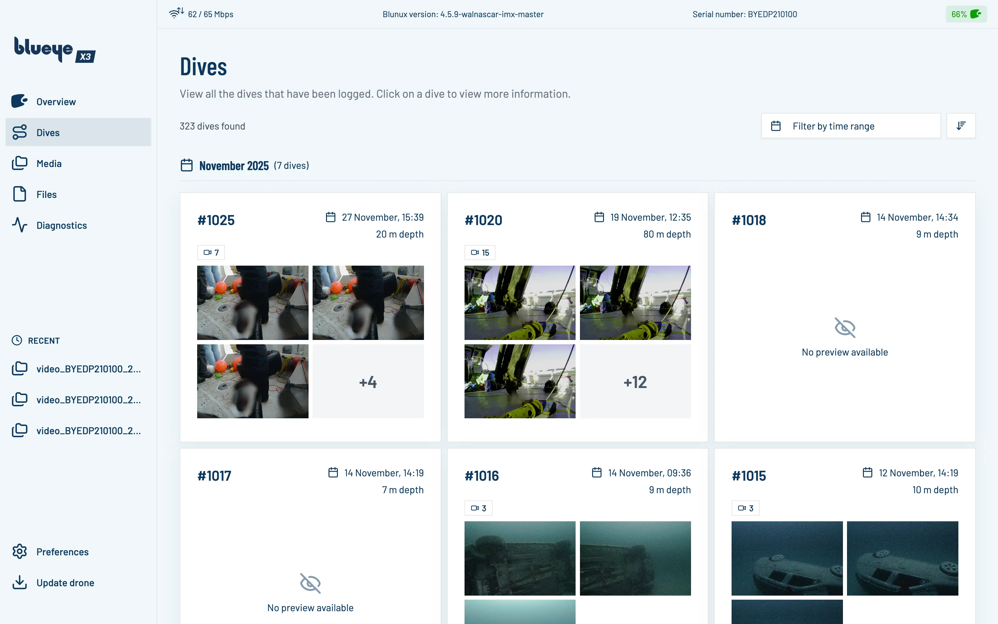This screenshot has height=624, width=998.
Task: Click +12 more media tile on #1020
Action: pos(635,381)
